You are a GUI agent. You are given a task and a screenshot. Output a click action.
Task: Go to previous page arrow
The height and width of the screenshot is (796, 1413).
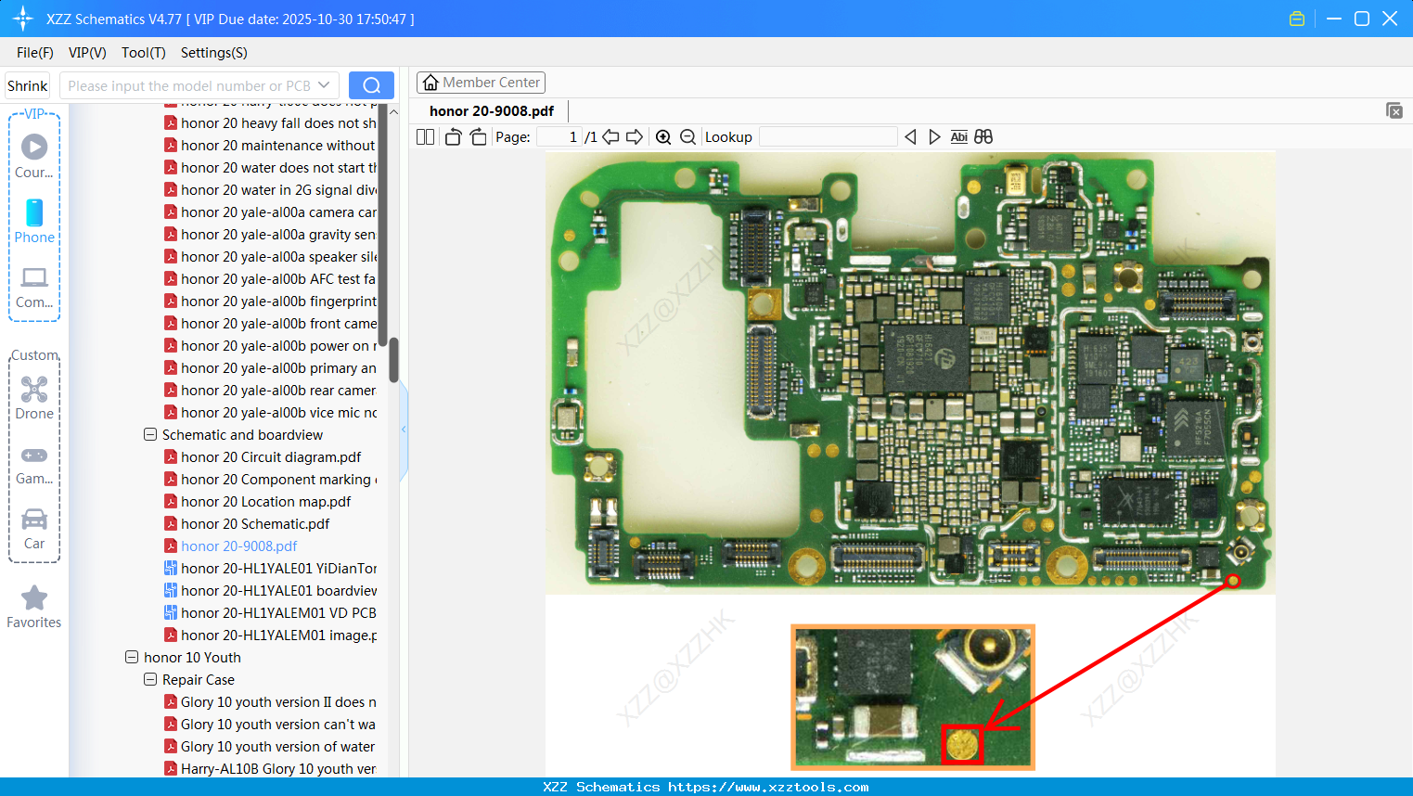(x=610, y=137)
